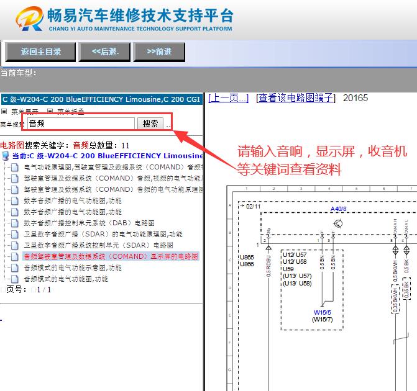Click document icon for 音频模式的电气功能示意图 row
Viewport: 417px width, 391px height.
[x=15, y=267]
